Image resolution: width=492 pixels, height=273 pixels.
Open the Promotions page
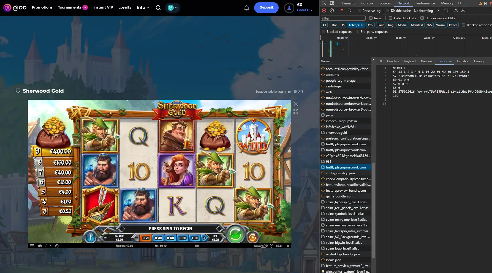click(42, 7)
